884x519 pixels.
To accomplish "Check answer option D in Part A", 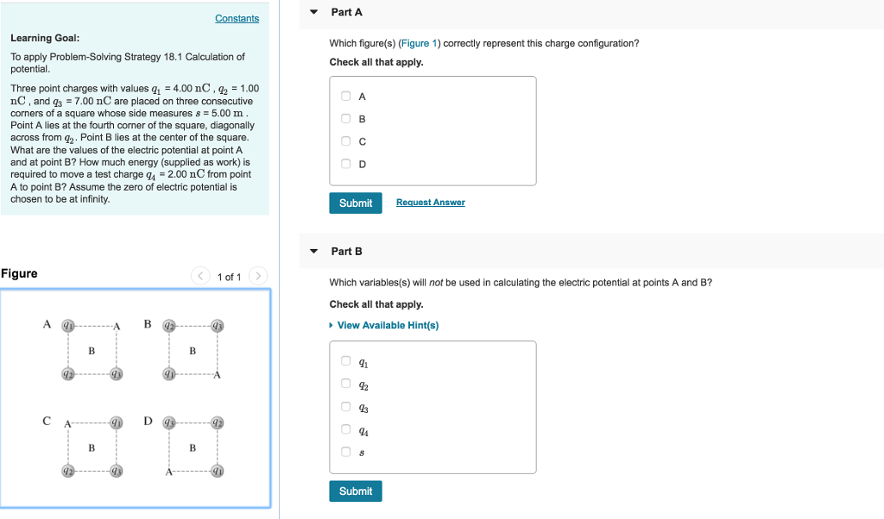I will pyautogui.click(x=344, y=164).
